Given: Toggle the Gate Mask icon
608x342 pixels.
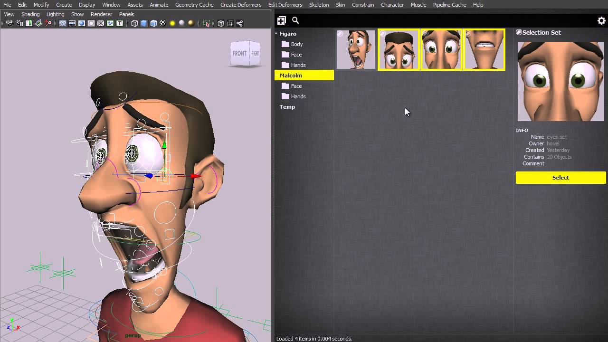Looking at the screenshot, I should [x=91, y=23].
